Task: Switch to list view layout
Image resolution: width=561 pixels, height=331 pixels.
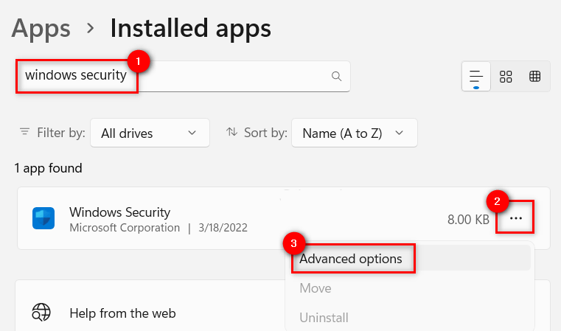Action: [x=476, y=77]
